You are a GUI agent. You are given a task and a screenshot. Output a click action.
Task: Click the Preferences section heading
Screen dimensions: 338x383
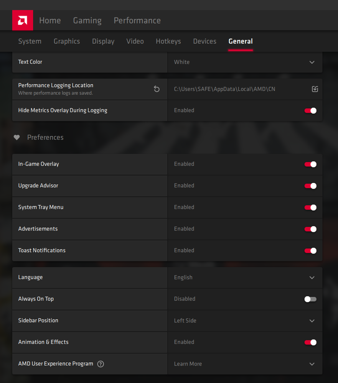point(45,138)
